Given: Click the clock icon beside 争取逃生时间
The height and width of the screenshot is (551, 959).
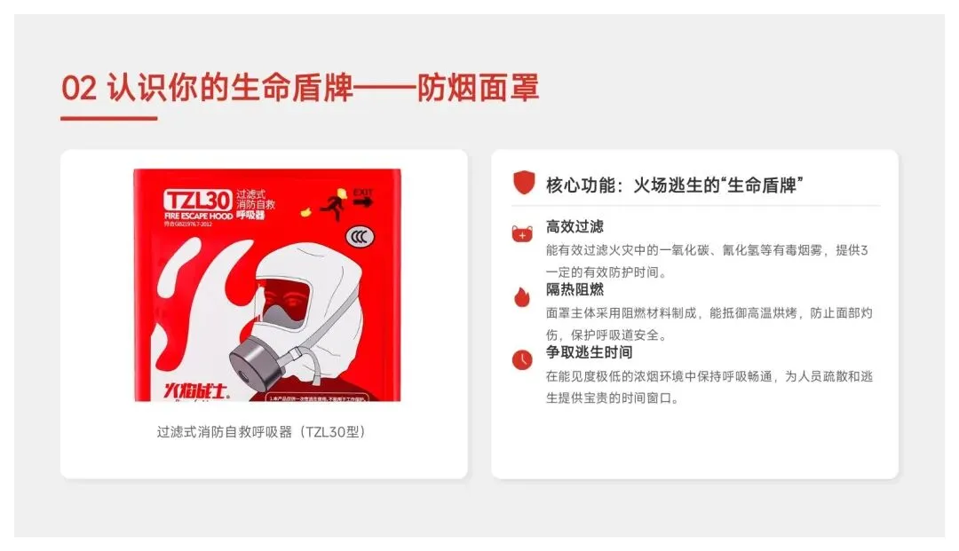Looking at the screenshot, I should click(522, 359).
